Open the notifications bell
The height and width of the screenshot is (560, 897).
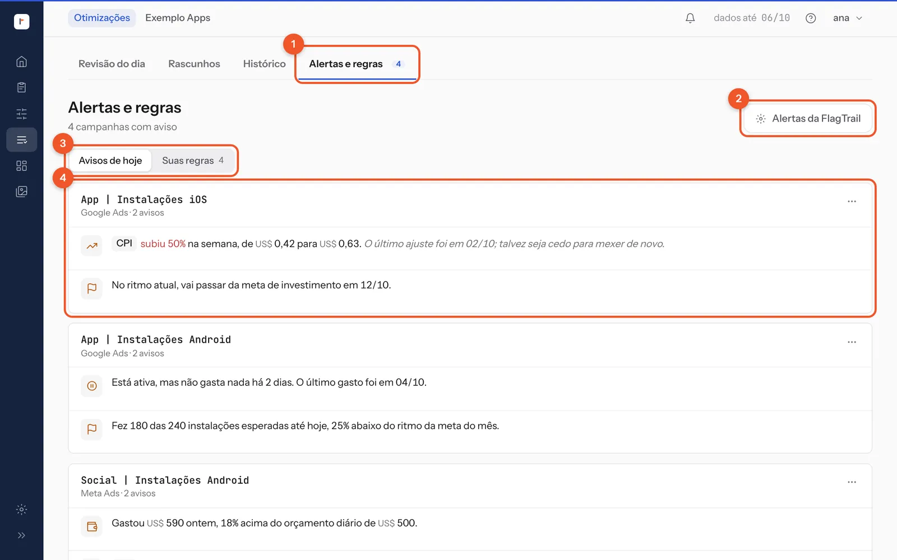coord(690,18)
